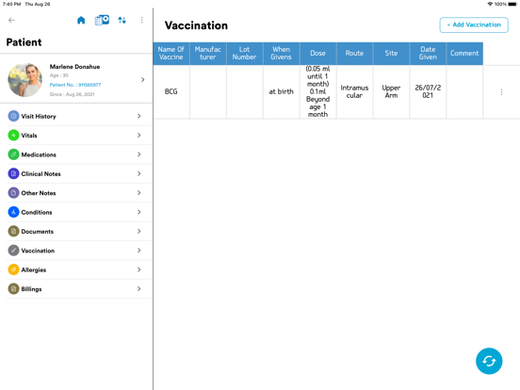Image resolution: width=520 pixels, height=390 pixels.
Task: Expand Marlene Donahue patient details chevron
Action: [143, 79]
